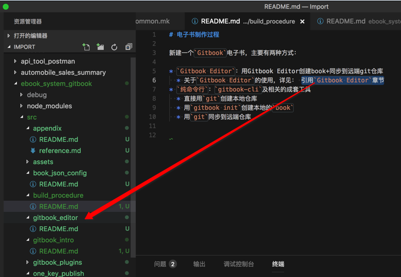This screenshot has width=401, height=277.
Task: Collapse the one_key_publish folder
Action: click(x=28, y=273)
